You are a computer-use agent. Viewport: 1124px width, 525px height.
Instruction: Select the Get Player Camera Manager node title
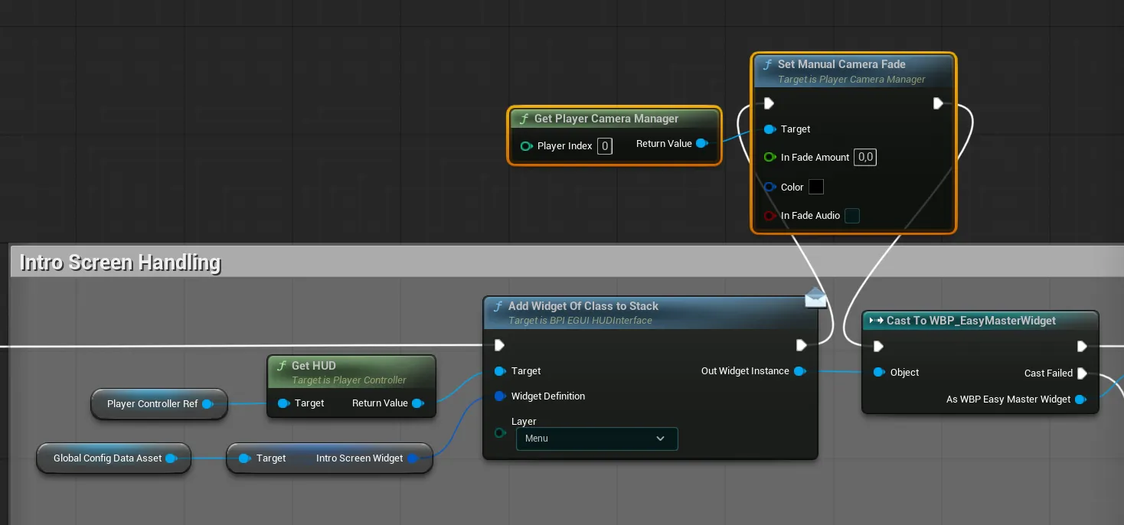[x=606, y=119]
